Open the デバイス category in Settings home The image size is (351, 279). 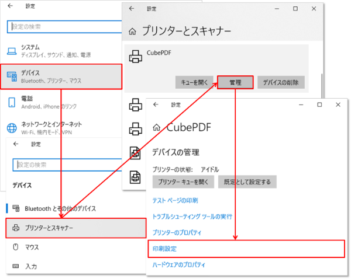point(61,76)
